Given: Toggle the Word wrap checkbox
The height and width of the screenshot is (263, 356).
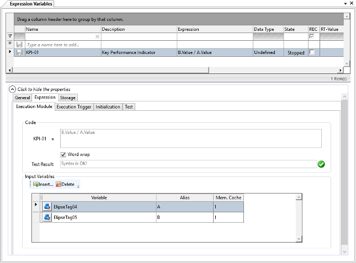Looking at the screenshot, I should (x=63, y=154).
